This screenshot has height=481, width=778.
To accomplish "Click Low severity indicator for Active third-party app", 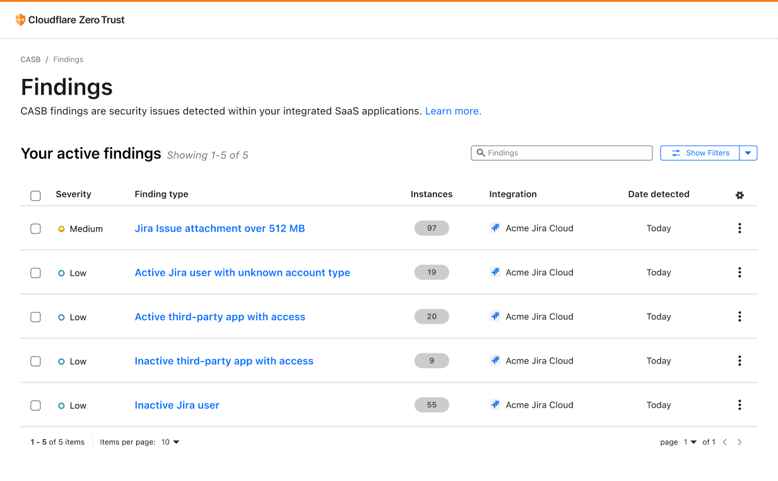I will [x=61, y=318].
